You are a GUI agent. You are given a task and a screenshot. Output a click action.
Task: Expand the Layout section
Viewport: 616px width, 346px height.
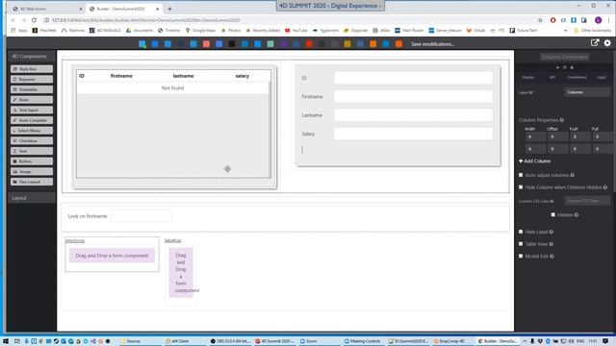(32, 198)
